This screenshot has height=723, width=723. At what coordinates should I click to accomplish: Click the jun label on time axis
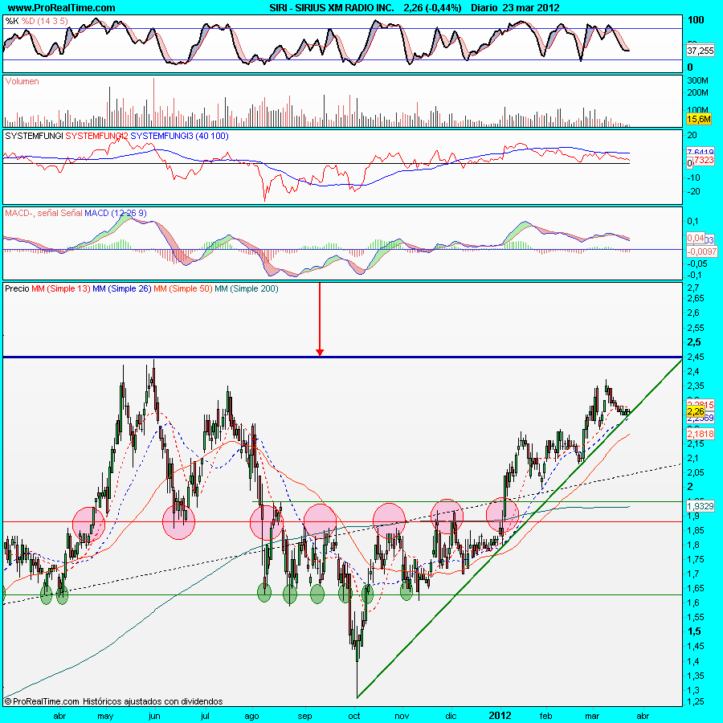(154, 716)
